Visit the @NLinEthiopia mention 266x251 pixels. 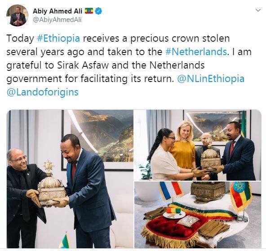point(211,79)
